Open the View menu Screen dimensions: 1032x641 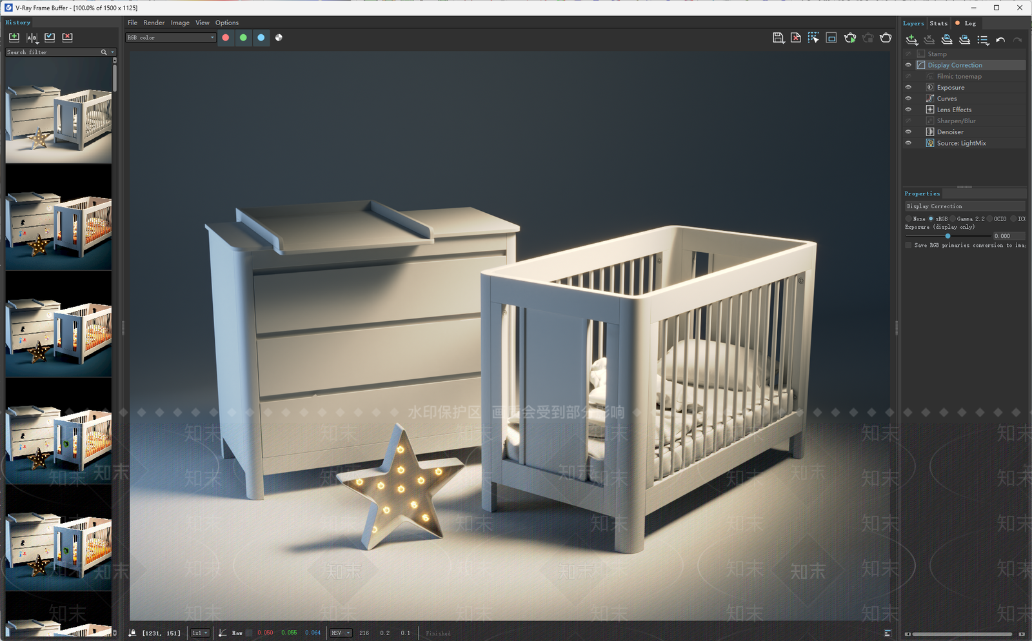coord(203,23)
